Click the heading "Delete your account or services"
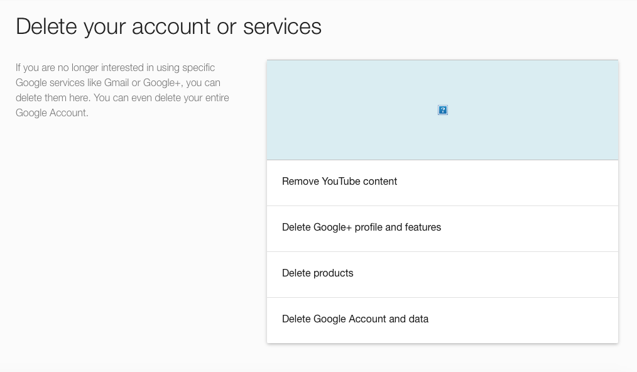The height and width of the screenshot is (372, 637). [x=168, y=27]
